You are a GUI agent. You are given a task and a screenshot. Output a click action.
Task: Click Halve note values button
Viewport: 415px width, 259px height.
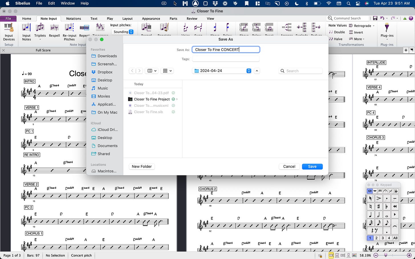(335, 39)
